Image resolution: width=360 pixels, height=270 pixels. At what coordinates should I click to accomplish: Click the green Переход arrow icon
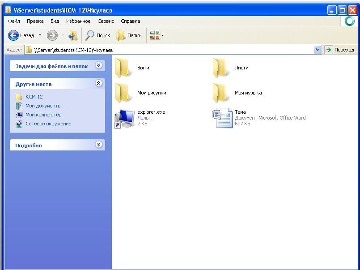(x=329, y=50)
